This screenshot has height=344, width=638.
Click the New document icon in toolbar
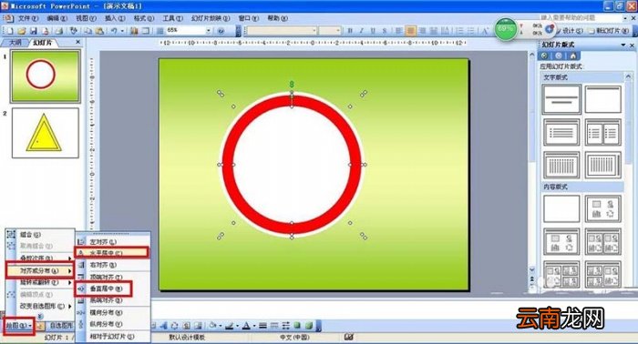coord(9,31)
